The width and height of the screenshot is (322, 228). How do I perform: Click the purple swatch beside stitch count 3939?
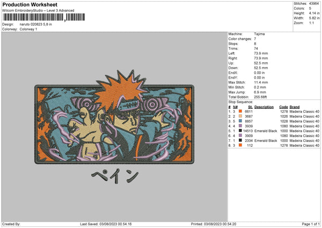[x=240, y=126]
